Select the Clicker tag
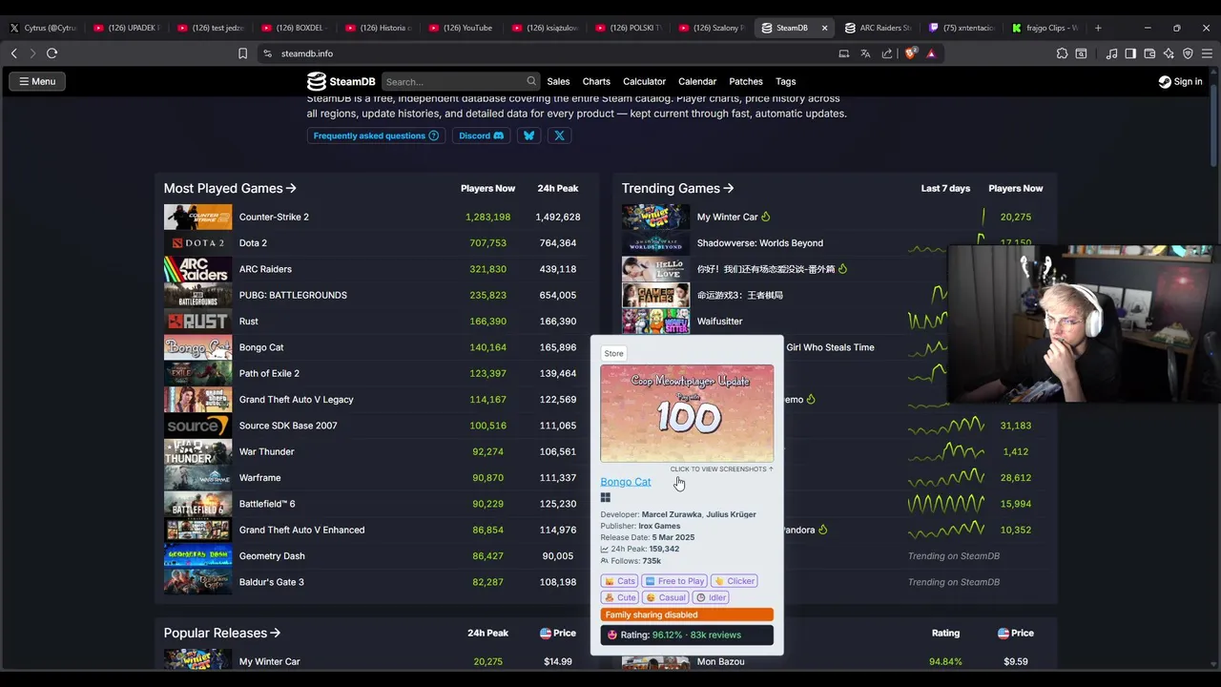Image resolution: width=1221 pixels, height=687 pixels. pos(735,581)
